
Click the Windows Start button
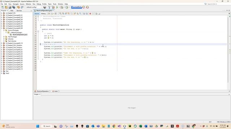38,126
